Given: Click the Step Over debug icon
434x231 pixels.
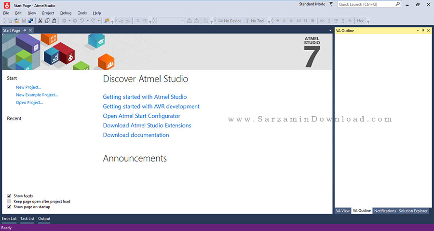Looking at the screenshot, I should pos(336,21).
